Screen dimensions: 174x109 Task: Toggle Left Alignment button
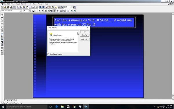point(55,11)
